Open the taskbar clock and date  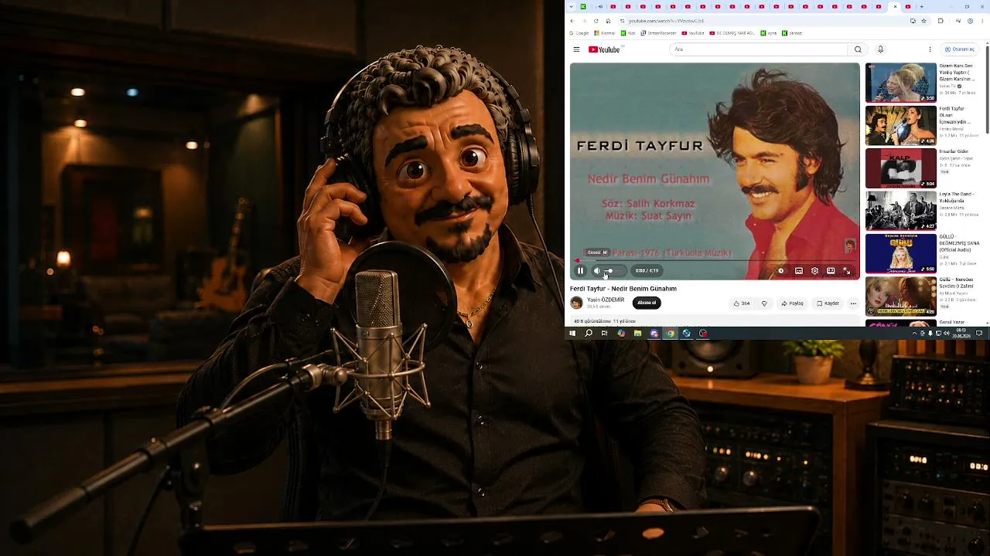[x=961, y=334]
